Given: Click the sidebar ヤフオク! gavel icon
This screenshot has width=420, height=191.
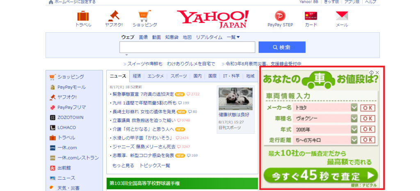Looking at the screenshot, I should click(52, 97).
